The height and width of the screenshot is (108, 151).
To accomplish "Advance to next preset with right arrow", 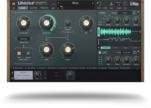I will pyautogui.click(x=92, y=3).
